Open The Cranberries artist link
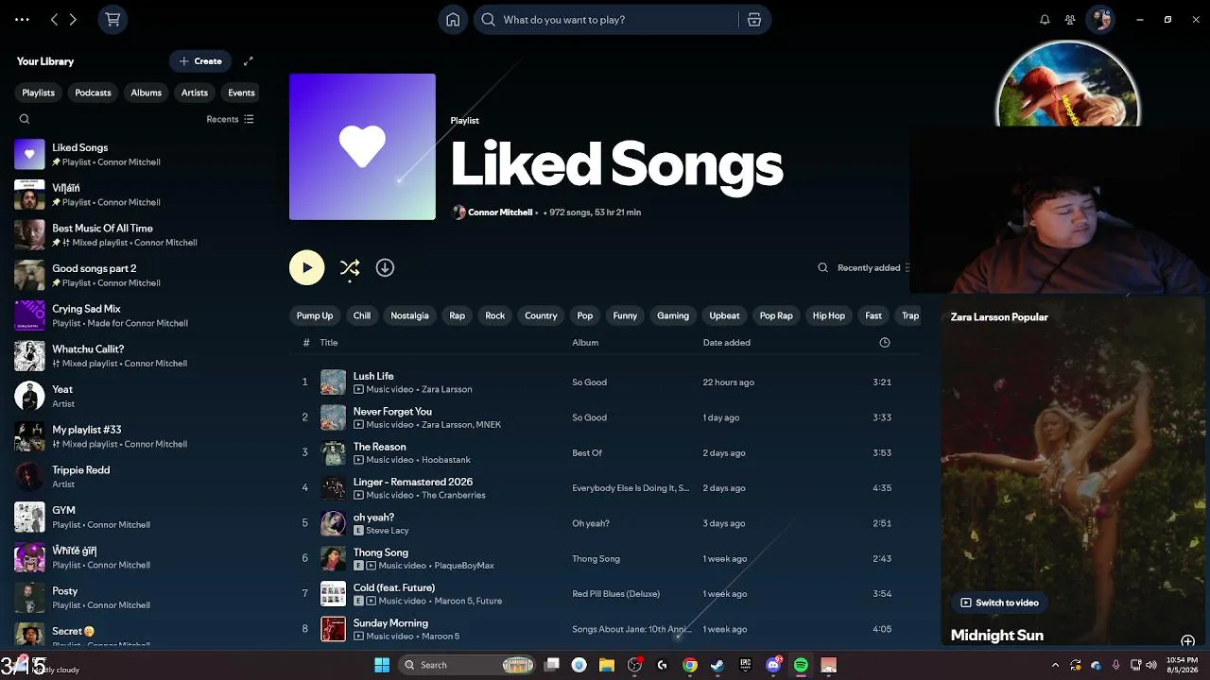 click(x=454, y=495)
